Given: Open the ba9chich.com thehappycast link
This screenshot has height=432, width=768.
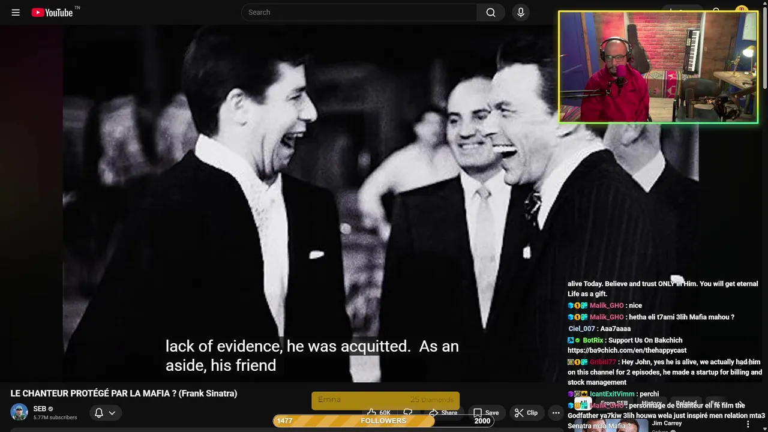Looking at the screenshot, I should (627, 350).
